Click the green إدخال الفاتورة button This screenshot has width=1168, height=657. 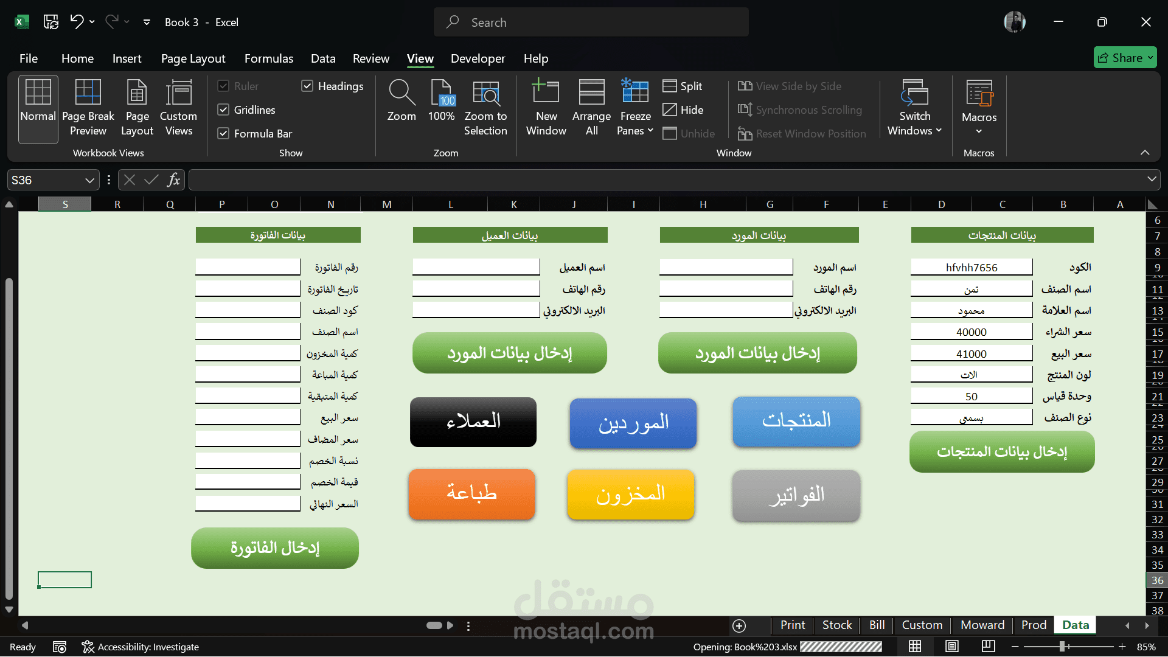pos(275,547)
